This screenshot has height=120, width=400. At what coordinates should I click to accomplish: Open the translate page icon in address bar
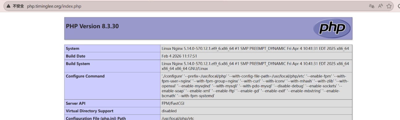pos(372,6)
